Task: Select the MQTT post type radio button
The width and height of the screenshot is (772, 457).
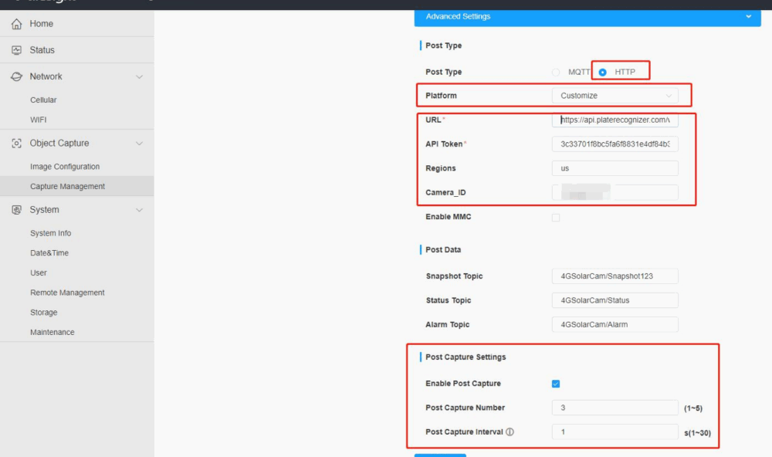Action: (x=556, y=72)
